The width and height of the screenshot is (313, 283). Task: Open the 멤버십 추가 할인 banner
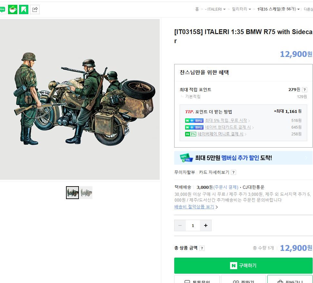click(243, 158)
